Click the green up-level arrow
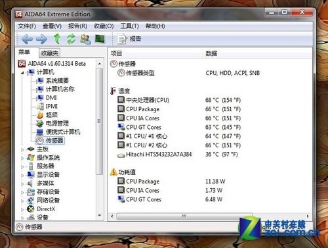Viewport: 328px width, 248px height. (x=57, y=39)
